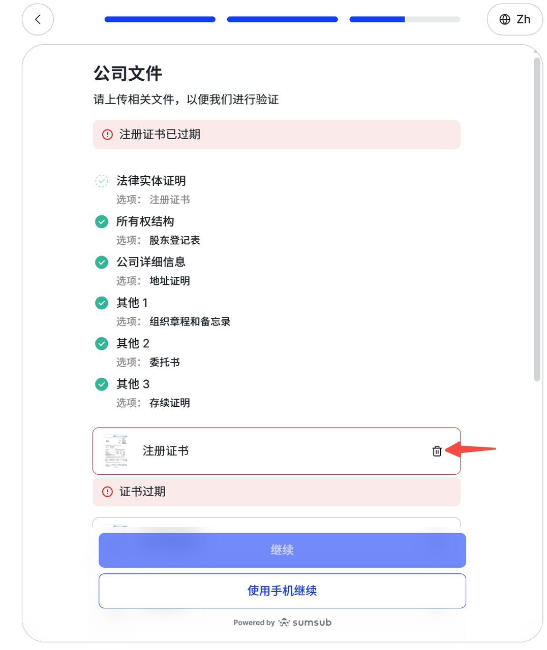Click the first progress bar segment
The image size is (547, 650).
coord(160,19)
